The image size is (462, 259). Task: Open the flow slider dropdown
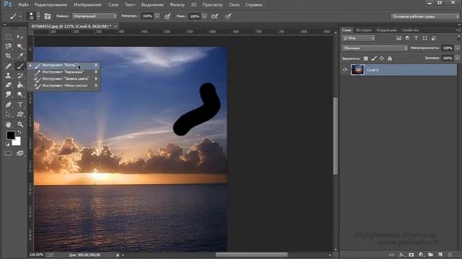(x=204, y=17)
